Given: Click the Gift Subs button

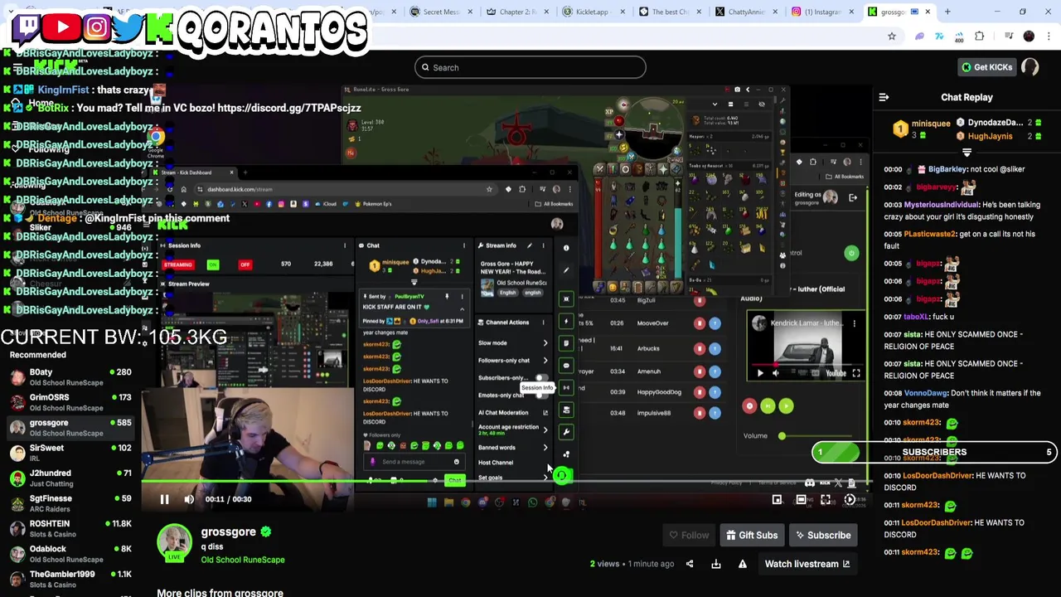Looking at the screenshot, I should pos(752,535).
